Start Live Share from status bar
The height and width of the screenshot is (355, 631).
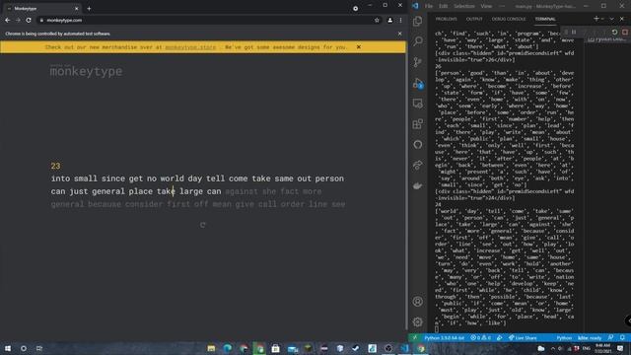point(523,338)
